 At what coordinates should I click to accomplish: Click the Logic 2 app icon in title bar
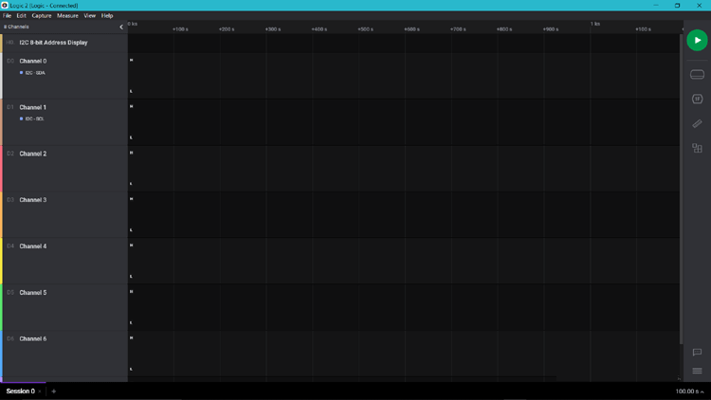coord(5,5)
